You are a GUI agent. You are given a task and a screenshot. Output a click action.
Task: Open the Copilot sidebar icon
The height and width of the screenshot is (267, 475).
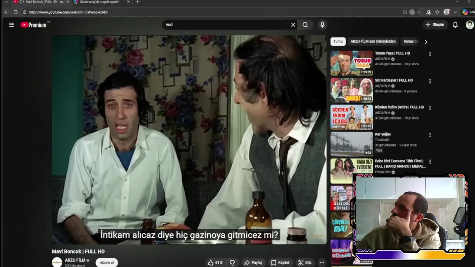[465, 12]
